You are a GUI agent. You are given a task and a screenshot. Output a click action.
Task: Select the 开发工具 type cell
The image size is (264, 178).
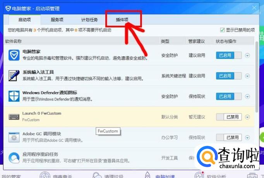[170, 158]
